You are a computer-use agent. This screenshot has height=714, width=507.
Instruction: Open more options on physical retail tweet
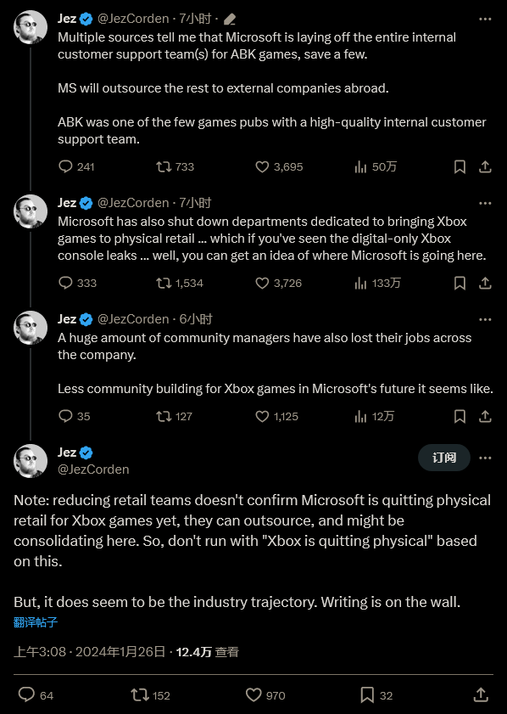pyautogui.click(x=485, y=203)
